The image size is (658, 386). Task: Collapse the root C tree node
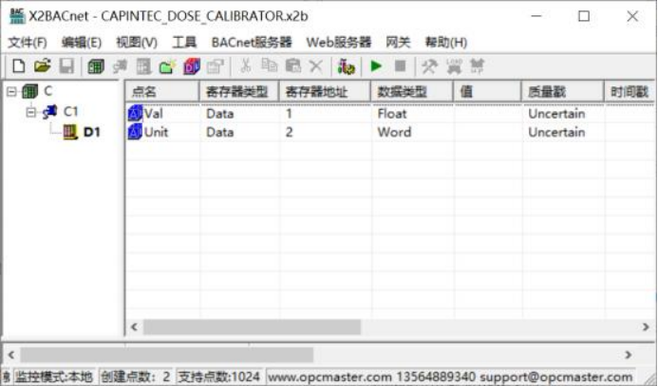tap(11, 91)
